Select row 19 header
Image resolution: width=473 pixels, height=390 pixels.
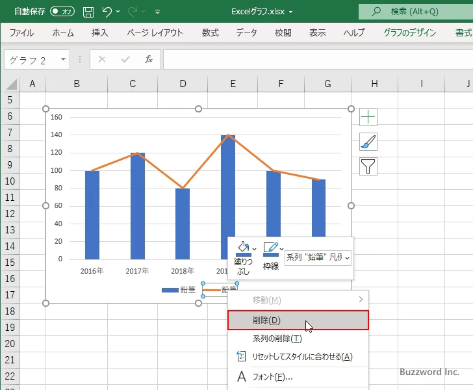pos(10,327)
